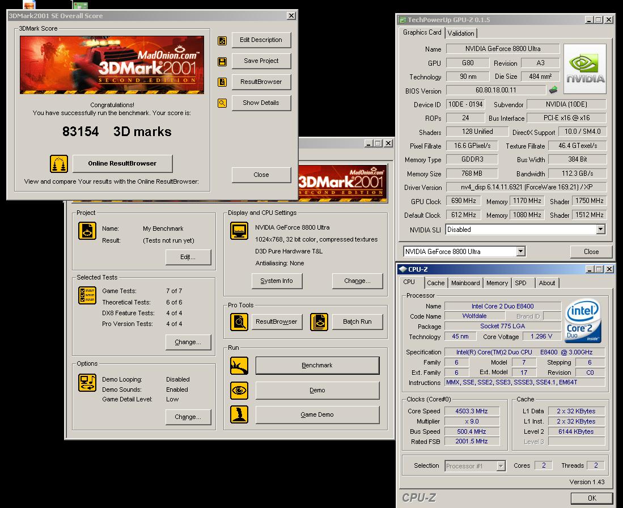
Task: Click the CPU-Z title bar icon
Action: 402,269
